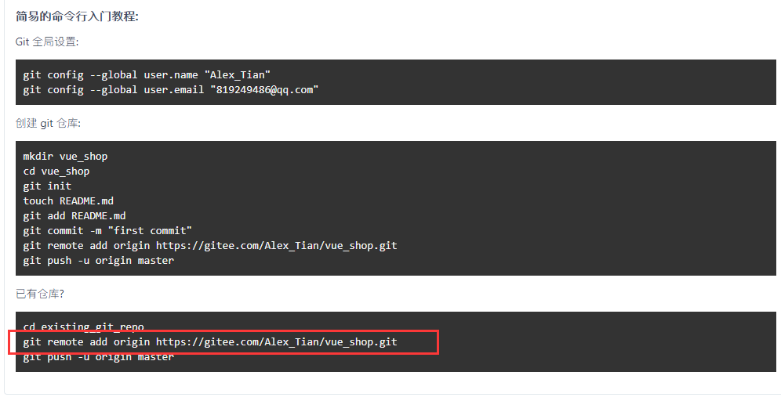The height and width of the screenshot is (408, 781).
Task: Click the Git 全局设置 label
Action: click(x=47, y=42)
